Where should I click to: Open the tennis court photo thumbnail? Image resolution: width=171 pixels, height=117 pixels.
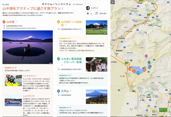pos(96,27)
